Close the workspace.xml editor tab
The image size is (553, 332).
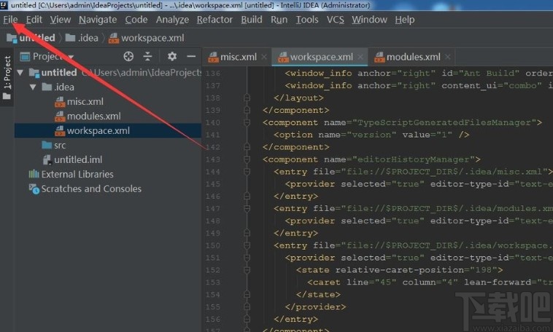click(360, 57)
